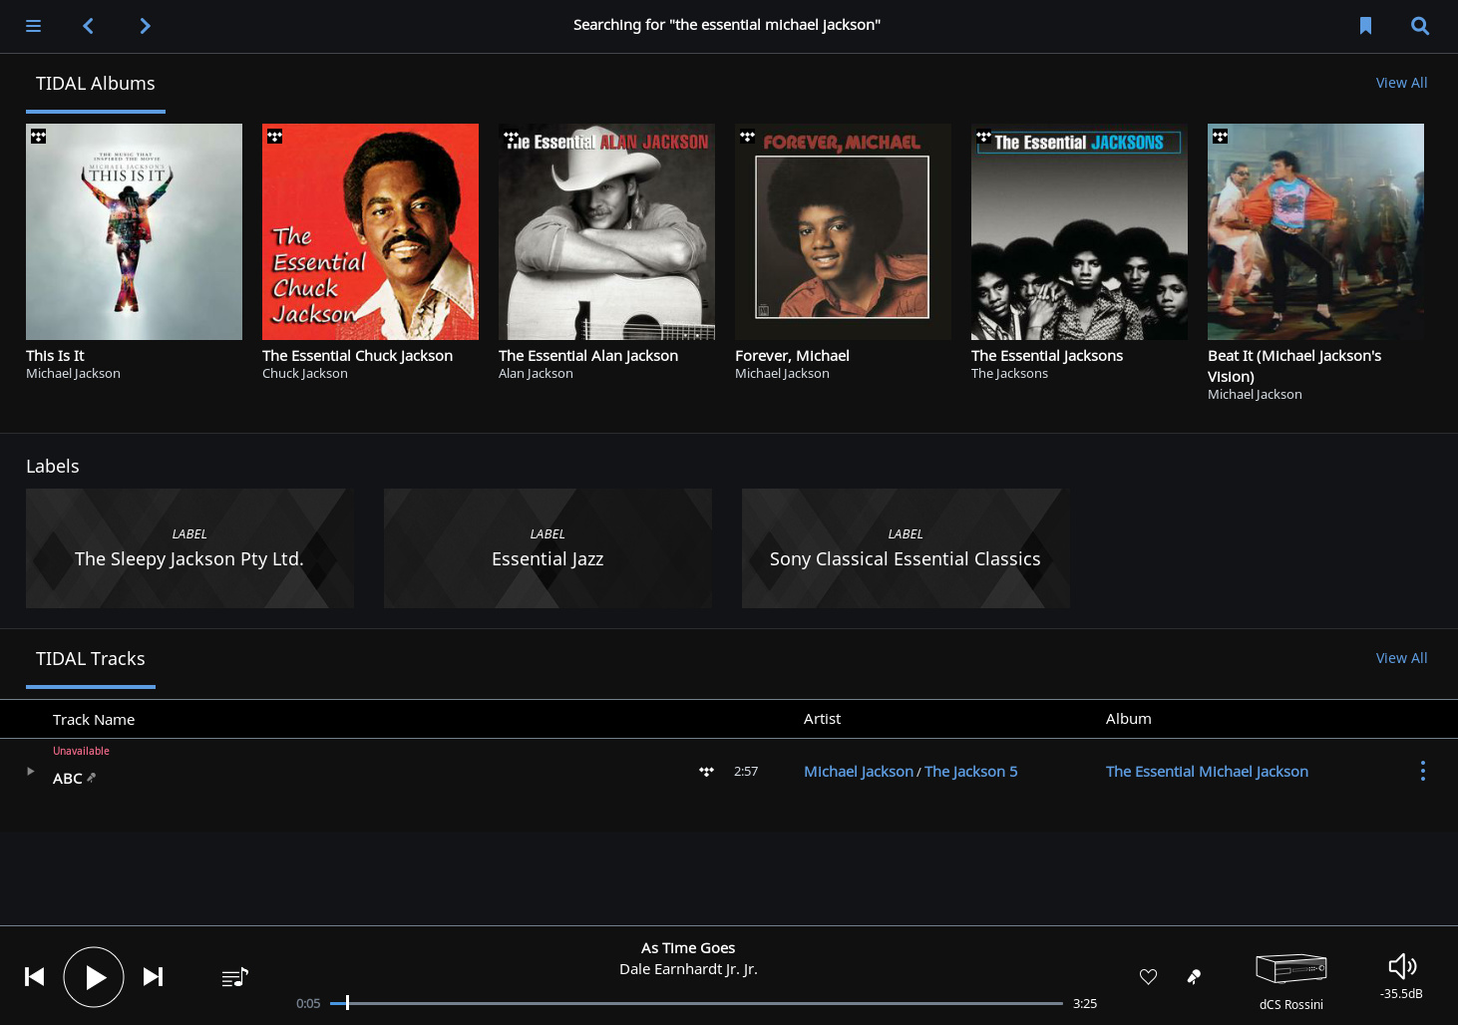Select the TIDAL Tracks tab

click(91, 659)
